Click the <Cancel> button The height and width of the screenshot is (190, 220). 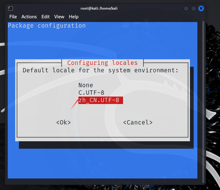pos(138,122)
